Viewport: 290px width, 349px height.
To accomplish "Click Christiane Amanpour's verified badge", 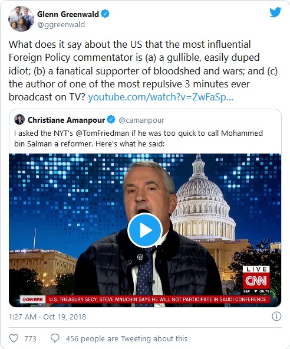I will click(x=111, y=120).
